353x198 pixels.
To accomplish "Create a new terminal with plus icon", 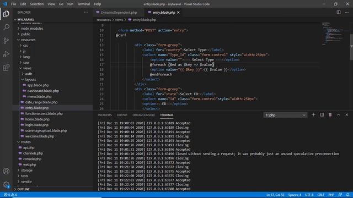I will (313, 115).
